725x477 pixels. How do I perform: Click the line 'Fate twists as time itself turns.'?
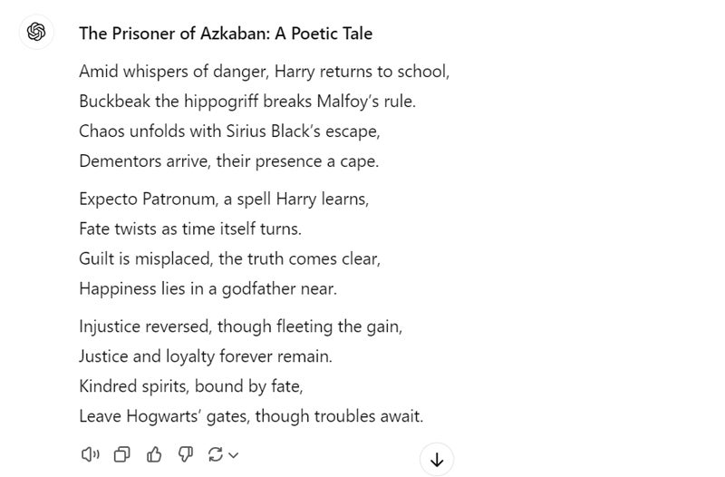[189, 229]
